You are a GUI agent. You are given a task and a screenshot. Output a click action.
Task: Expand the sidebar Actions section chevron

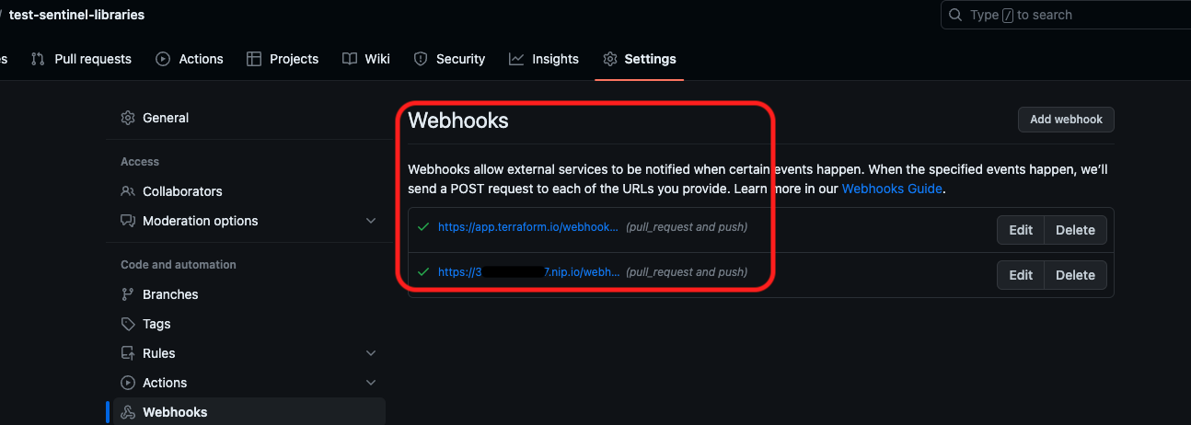371,383
